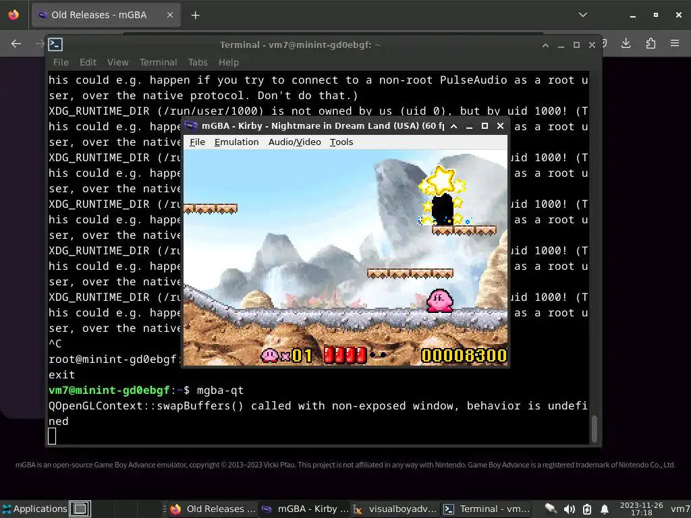Click the volume speaker tray icon
Screen dimensions: 691x518
tap(569, 509)
